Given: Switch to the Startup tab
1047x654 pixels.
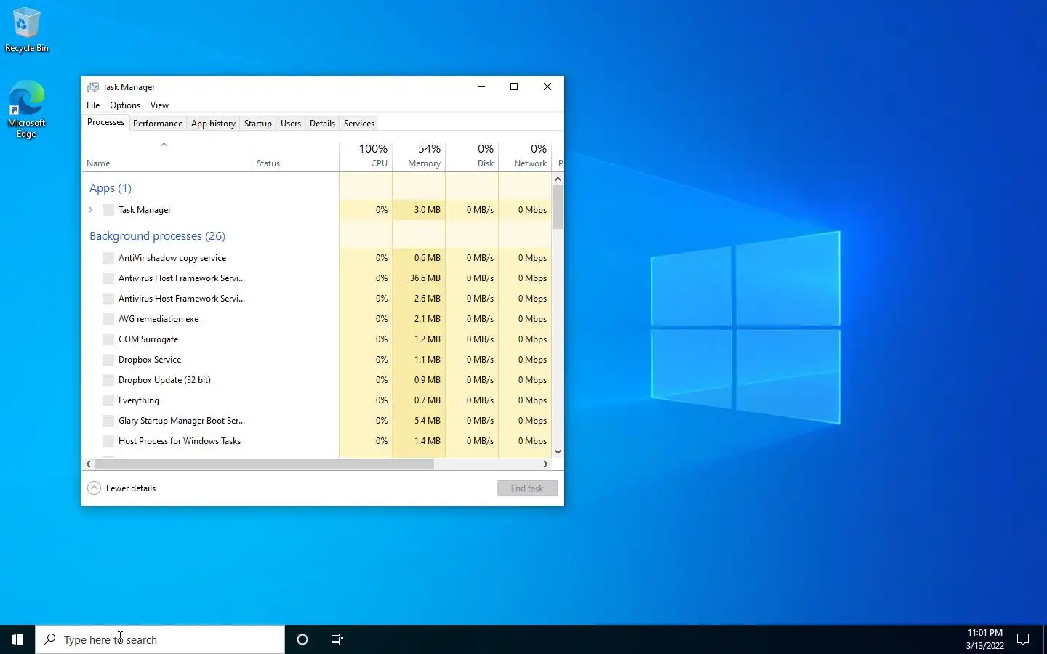Looking at the screenshot, I should 258,124.
